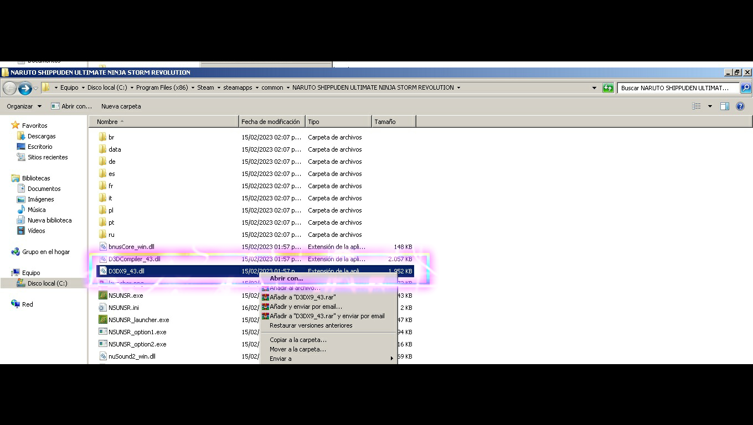Choose 'Mover a la carpeta...'

[329, 349]
